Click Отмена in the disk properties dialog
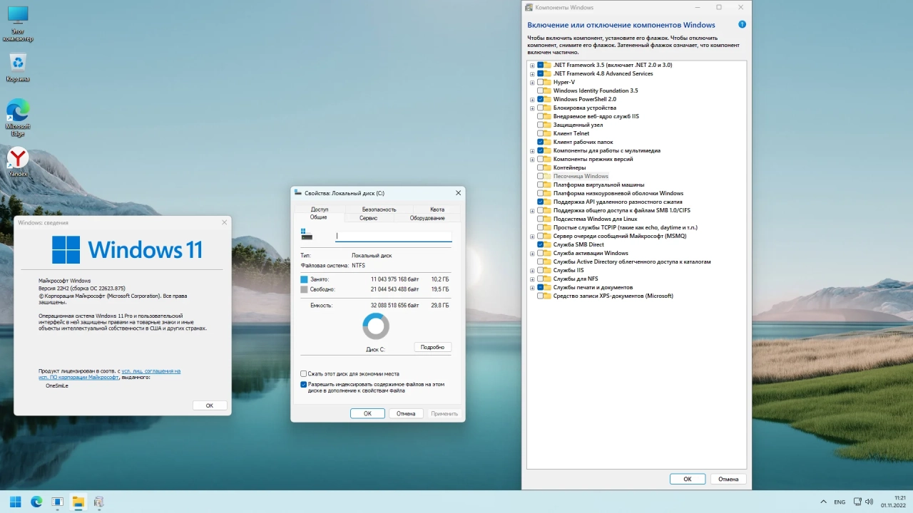The width and height of the screenshot is (913, 513). pyautogui.click(x=406, y=413)
